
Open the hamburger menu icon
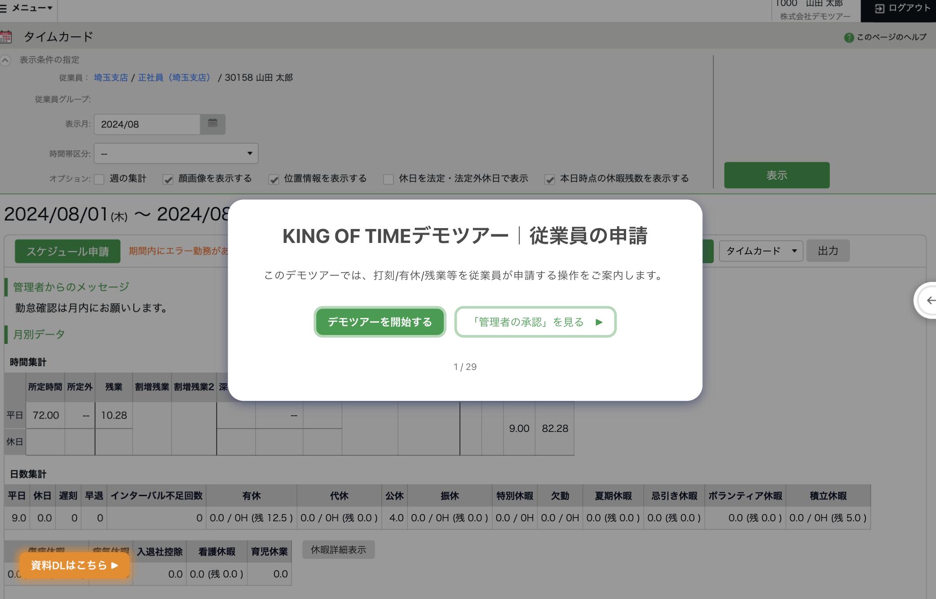pyautogui.click(x=3, y=8)
